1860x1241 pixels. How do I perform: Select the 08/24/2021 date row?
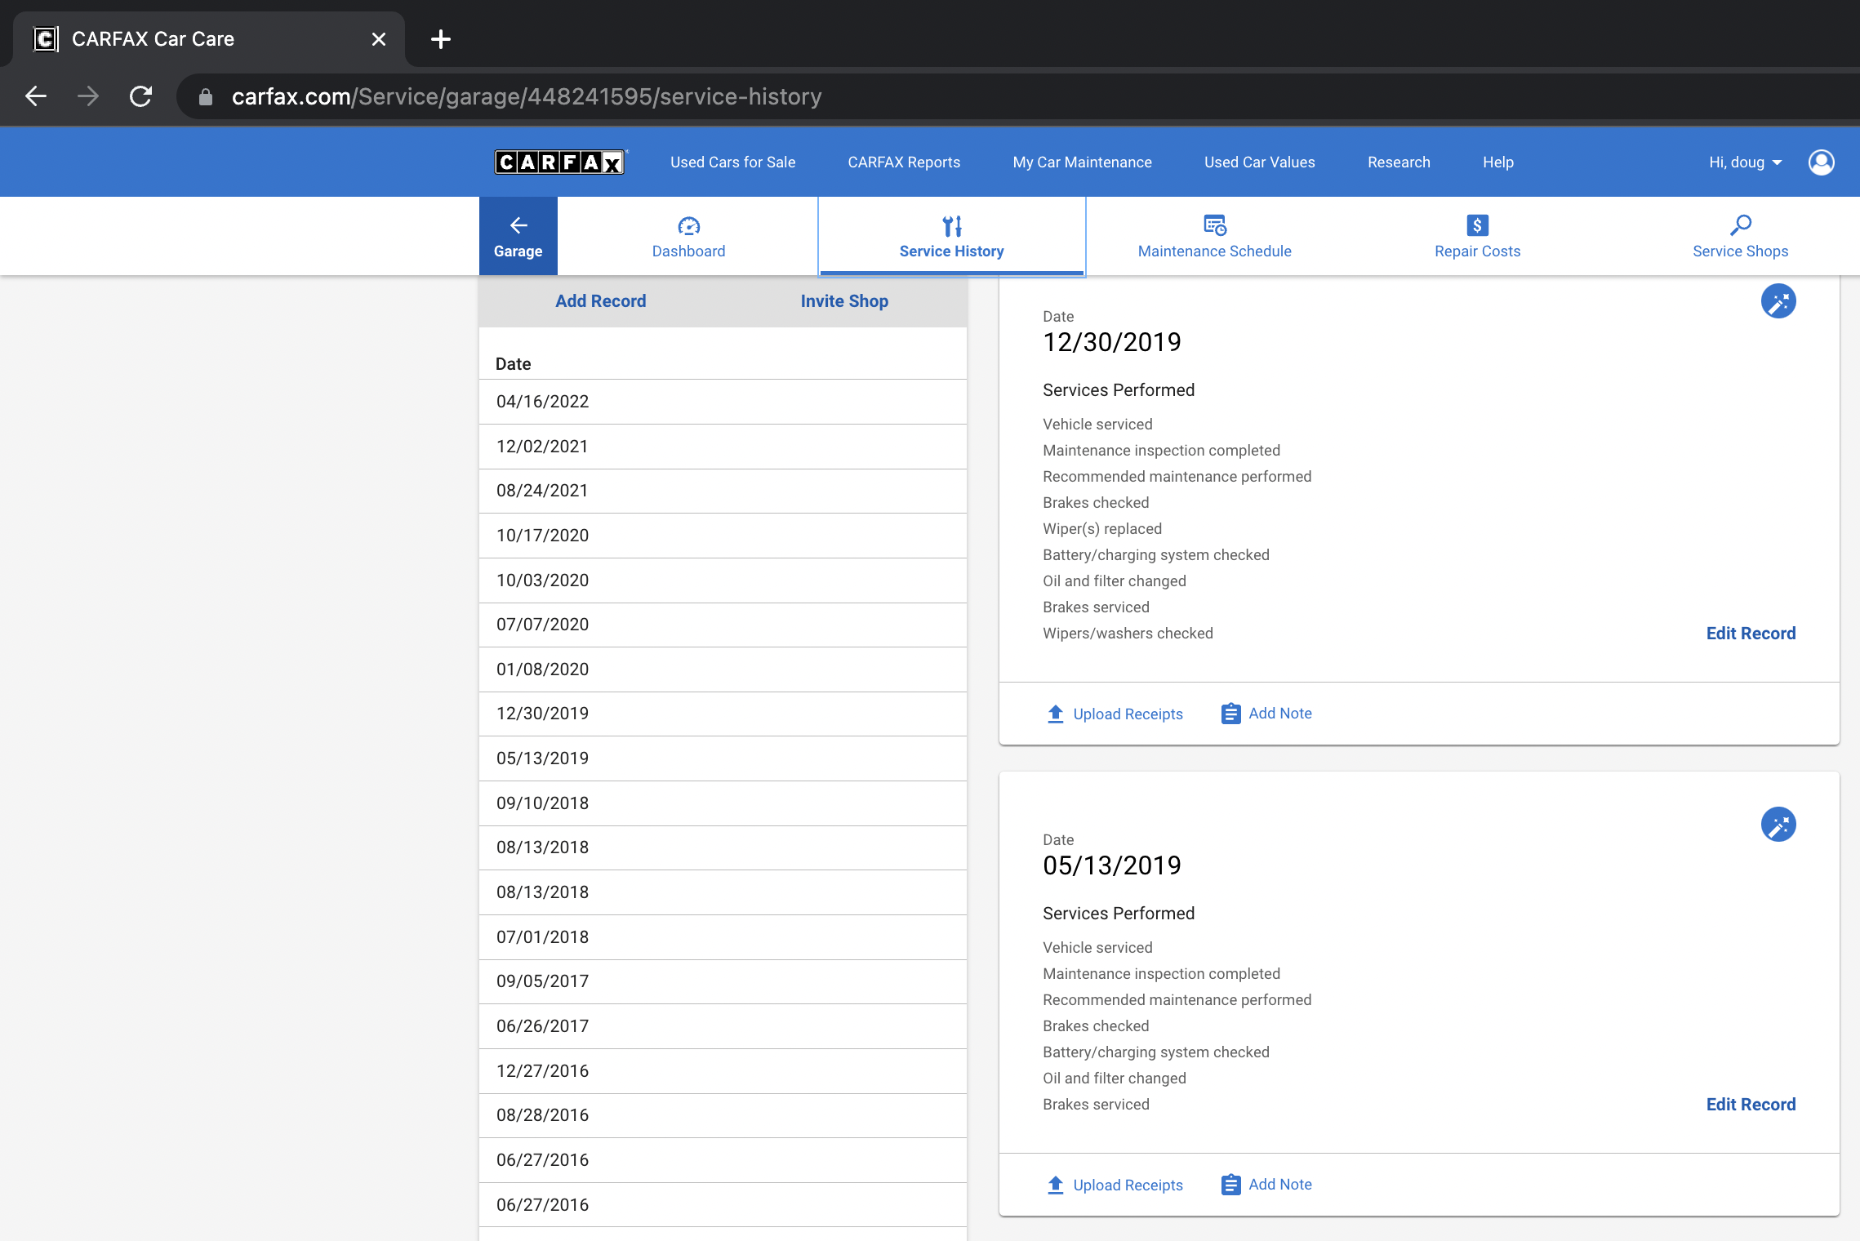click(723, 491)
